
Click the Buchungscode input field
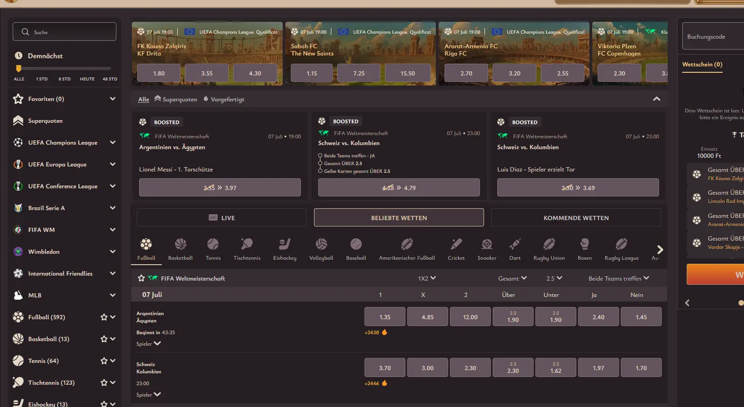[x=713, y=36]
